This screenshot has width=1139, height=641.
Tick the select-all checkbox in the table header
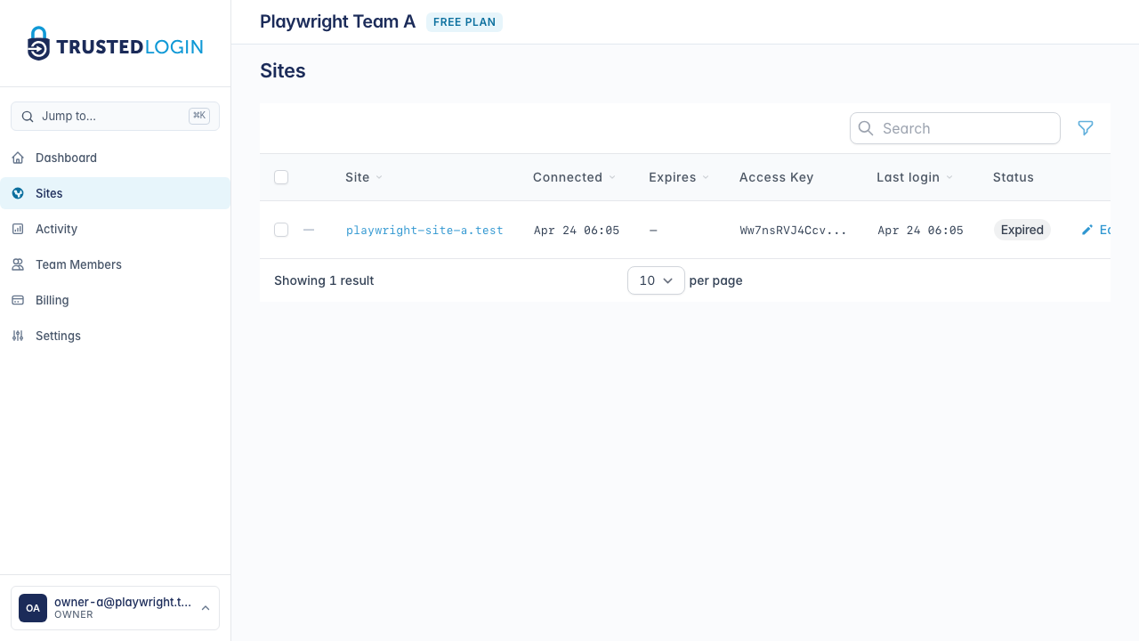[281, 177]
